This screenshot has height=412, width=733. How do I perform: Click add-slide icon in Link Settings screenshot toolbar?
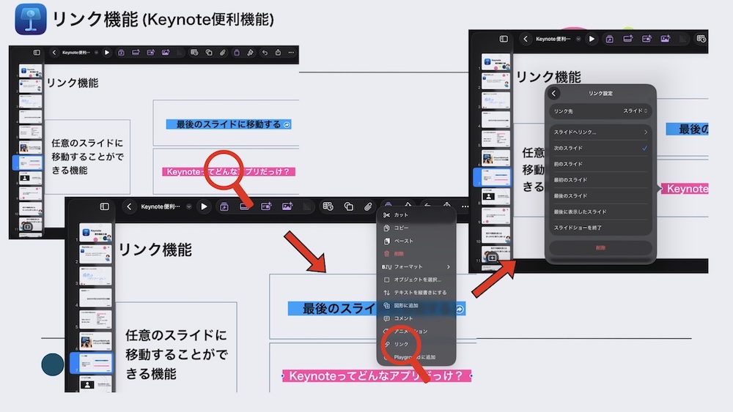[x=610, y=40]
